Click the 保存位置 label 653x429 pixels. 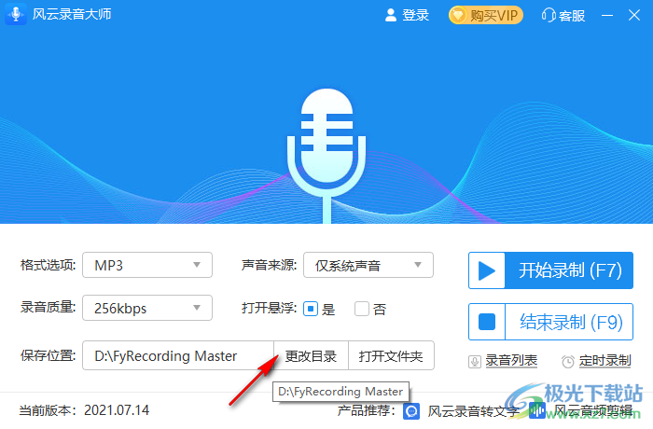click(48, 355)
